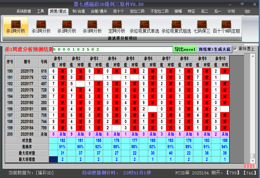Select the 后一 tab
The image size is (260, 178).
click(x=218, y=11)
